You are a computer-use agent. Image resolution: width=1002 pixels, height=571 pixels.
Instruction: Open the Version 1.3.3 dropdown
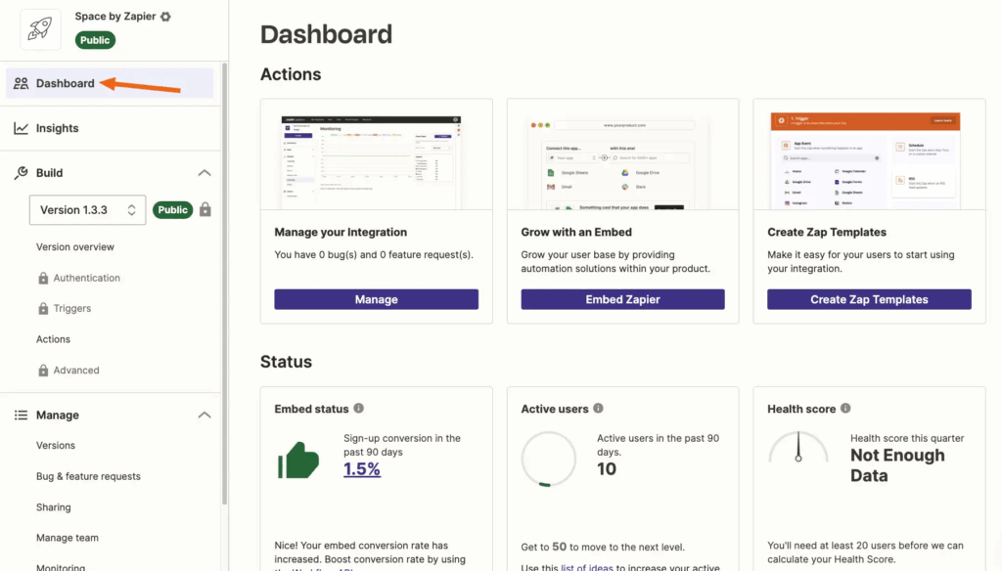(x=87, y=210)
